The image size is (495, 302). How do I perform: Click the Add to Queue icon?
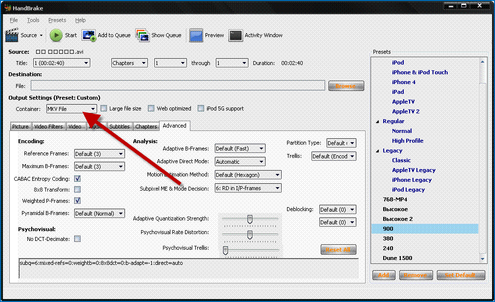tap(89, 35)
